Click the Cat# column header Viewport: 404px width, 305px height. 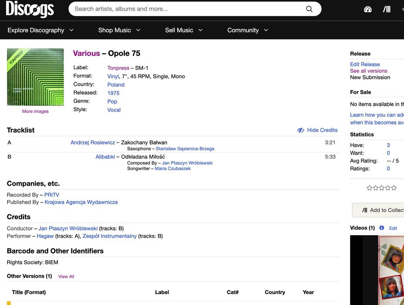pyautogui.click(x=232, y=292)
